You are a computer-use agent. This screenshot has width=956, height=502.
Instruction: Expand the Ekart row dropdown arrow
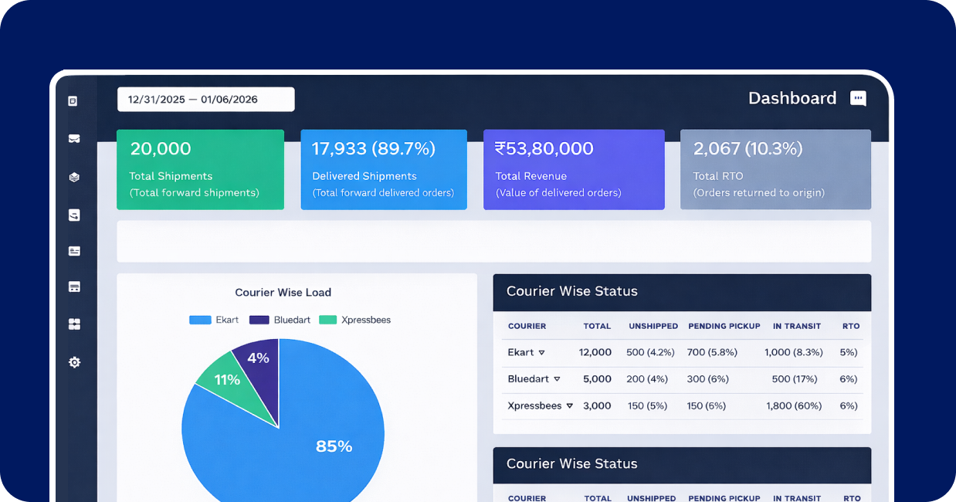tap(541, 353)
